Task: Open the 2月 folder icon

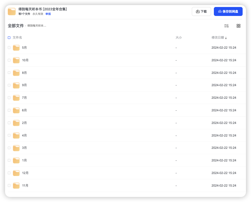Action: pyautogui.click(x=16, y=123)
